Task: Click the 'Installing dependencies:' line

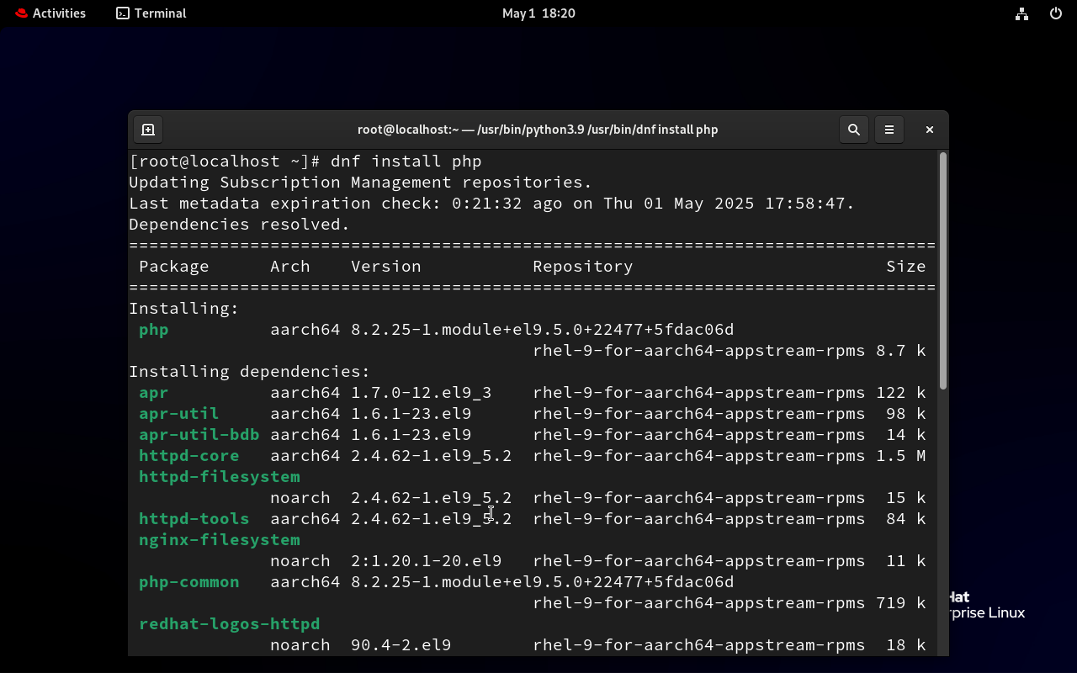Action: pyautogui.click(x=250, y=372)
